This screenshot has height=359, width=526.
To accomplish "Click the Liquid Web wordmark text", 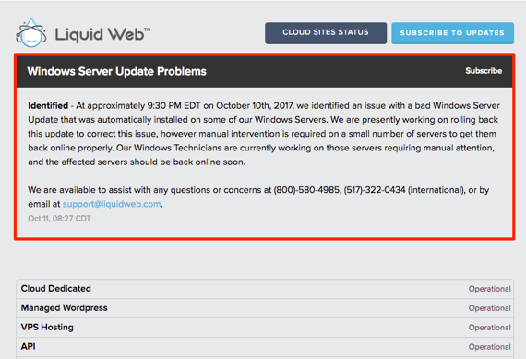I will tap(102, 34).
